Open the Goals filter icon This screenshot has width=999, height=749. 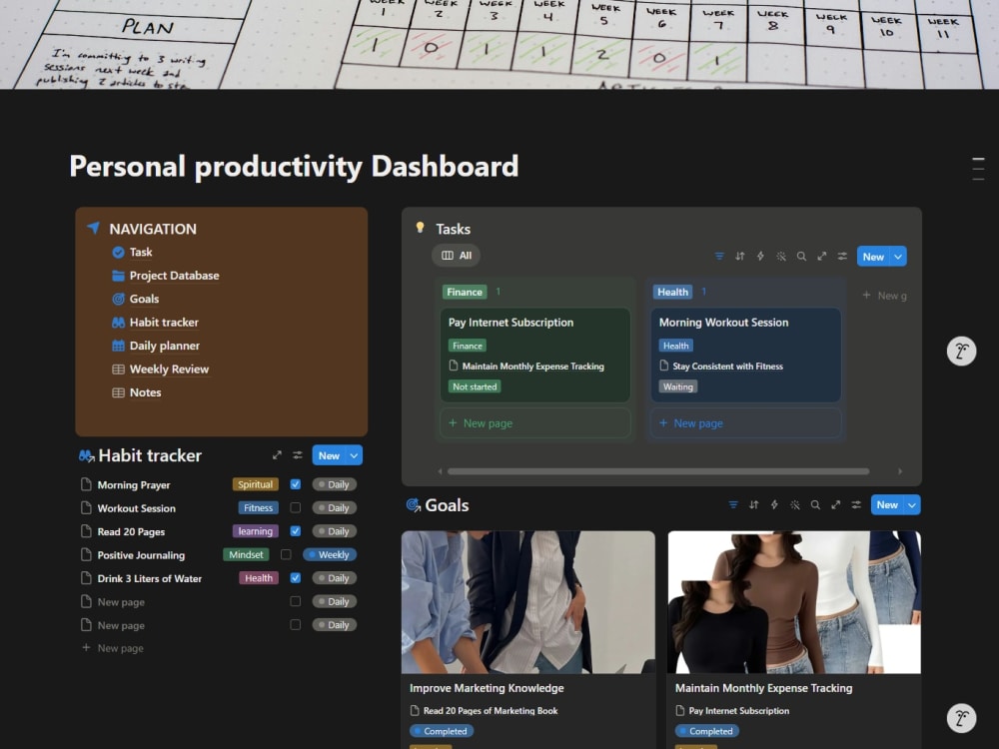tap(733, 504)
